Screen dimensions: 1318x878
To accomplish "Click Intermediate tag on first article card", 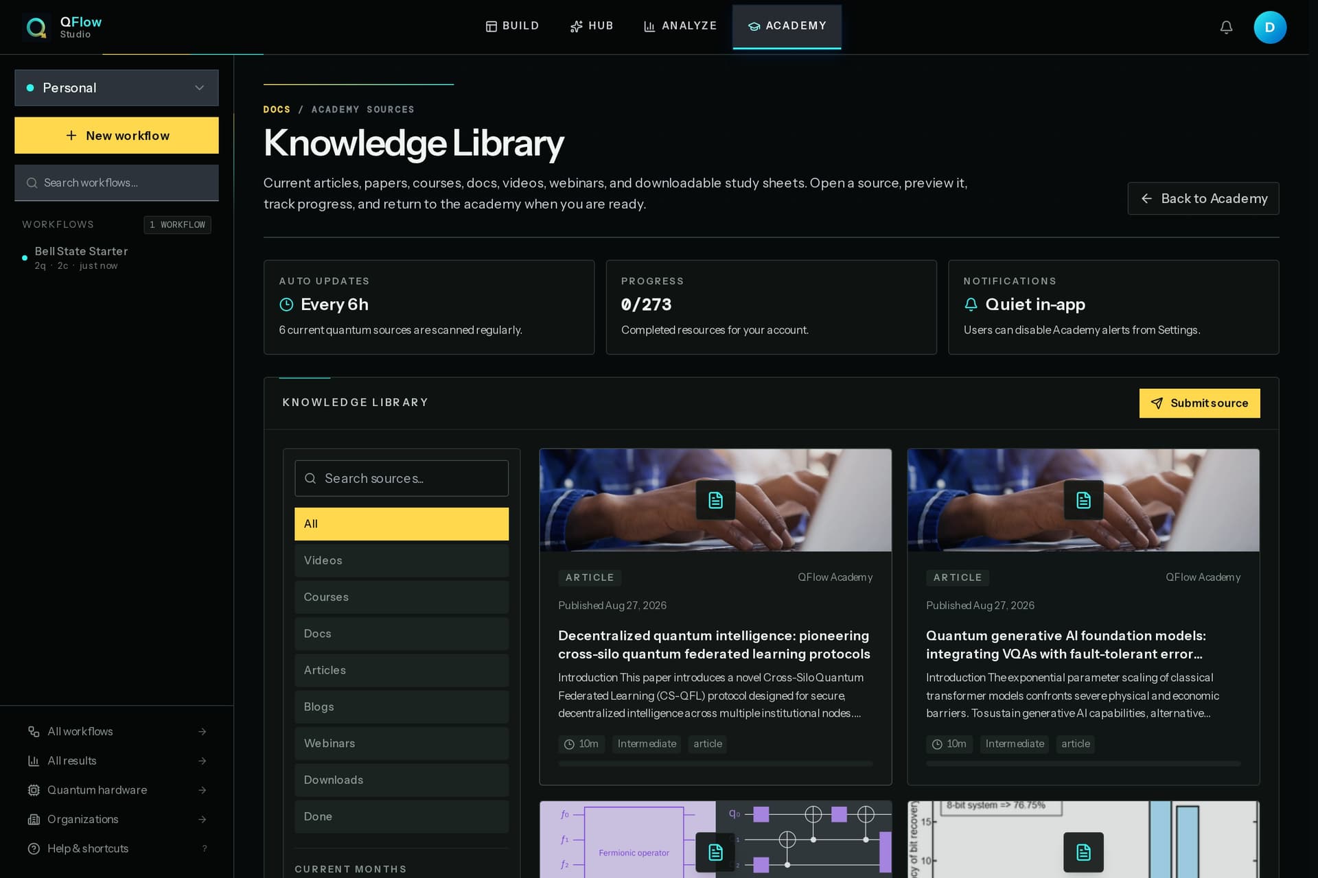I will coord(647,744).
